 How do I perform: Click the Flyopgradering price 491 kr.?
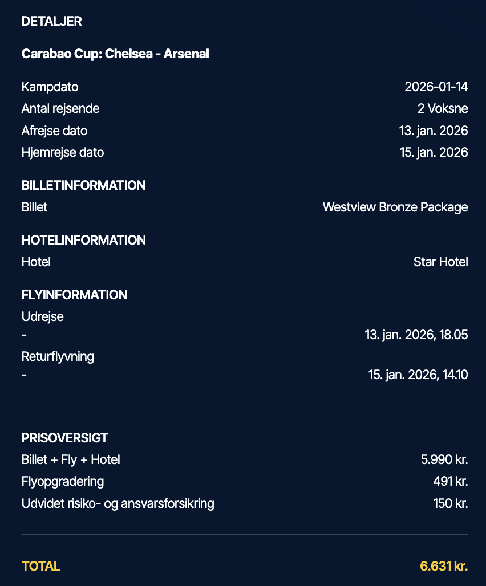(451, 481)
